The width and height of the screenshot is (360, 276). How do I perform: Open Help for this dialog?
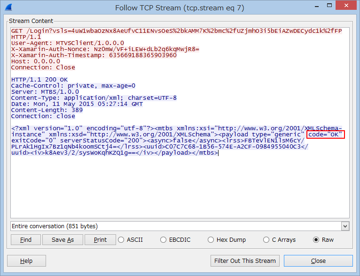pyautogui.click(x=26, y=261)
